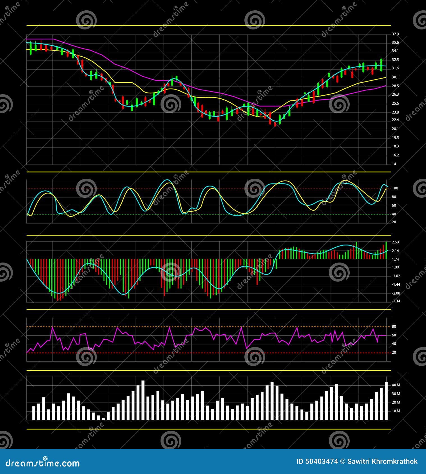Image resolution: width=426 pixels, height=474 pixels.
Task: Click the 22.4 price axis label
Action: coord(395,120)
